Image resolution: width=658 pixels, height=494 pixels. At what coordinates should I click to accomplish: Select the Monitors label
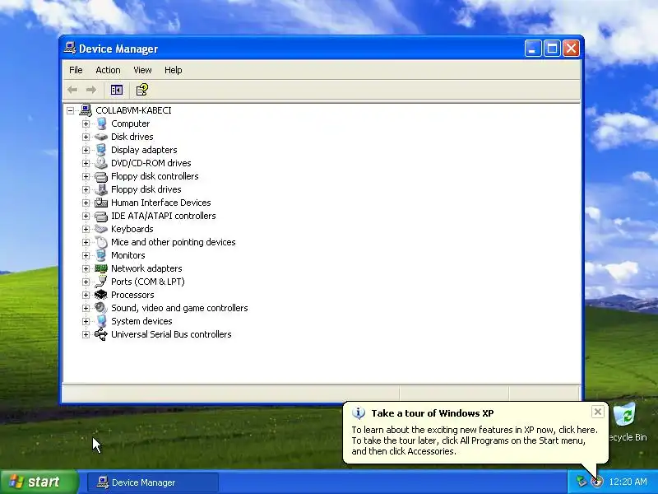128,255
